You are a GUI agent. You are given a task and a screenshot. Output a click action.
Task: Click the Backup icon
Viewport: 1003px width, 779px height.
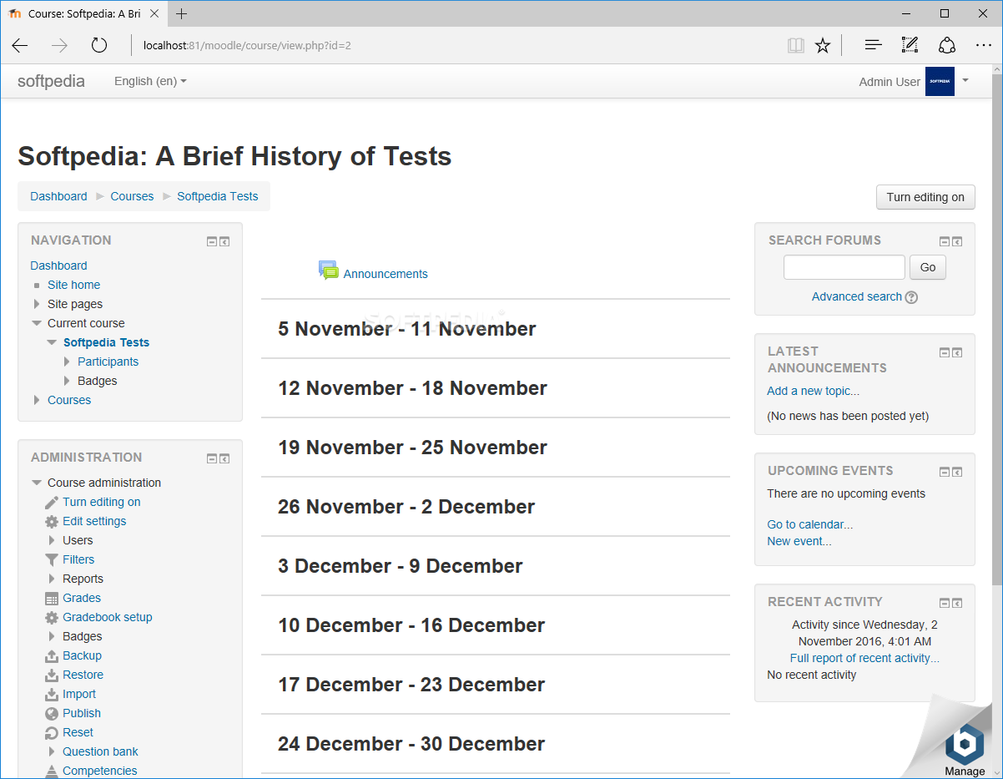click(x=52, y=655)
